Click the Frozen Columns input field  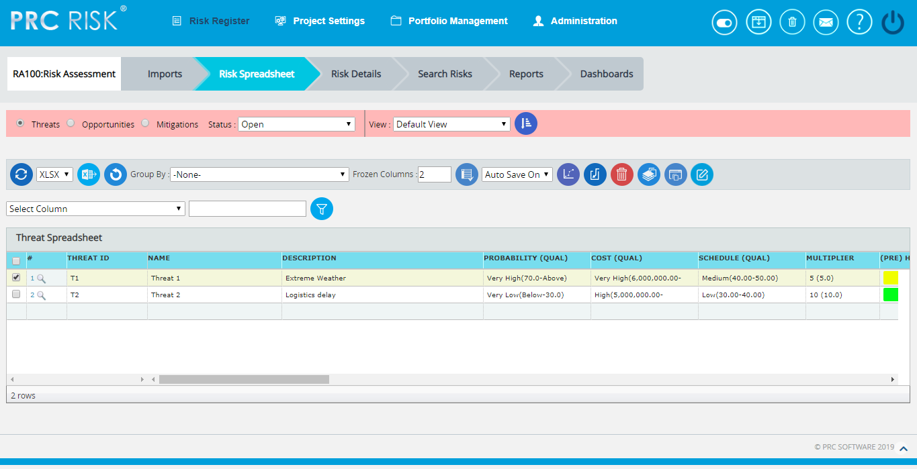435,174
